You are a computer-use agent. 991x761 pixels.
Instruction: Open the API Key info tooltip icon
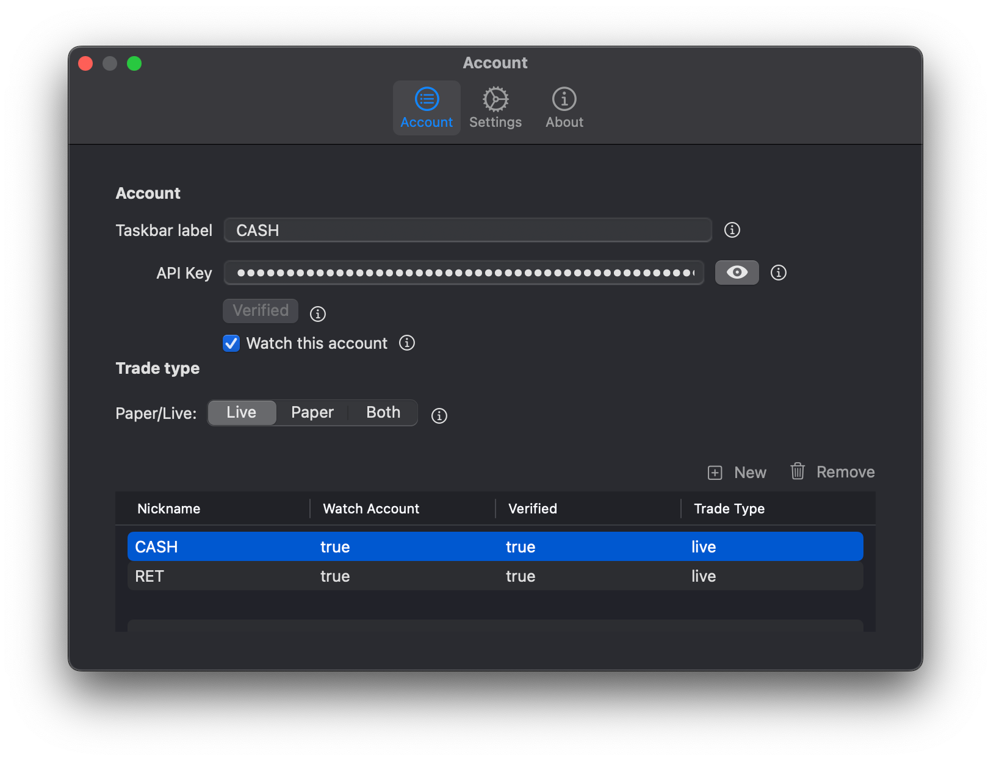[778, 273]
